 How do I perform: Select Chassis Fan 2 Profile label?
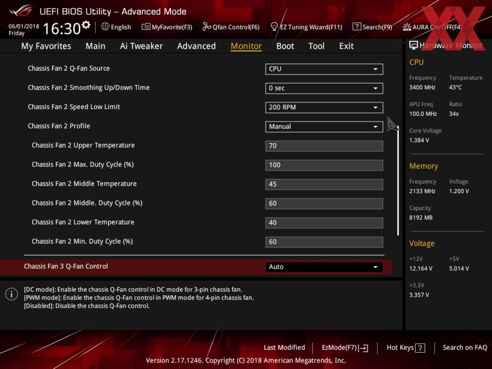(59, 126)
